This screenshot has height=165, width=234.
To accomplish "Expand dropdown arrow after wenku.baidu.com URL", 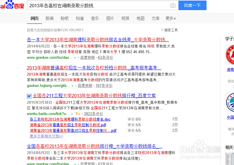I will click(x=72, y=114).
